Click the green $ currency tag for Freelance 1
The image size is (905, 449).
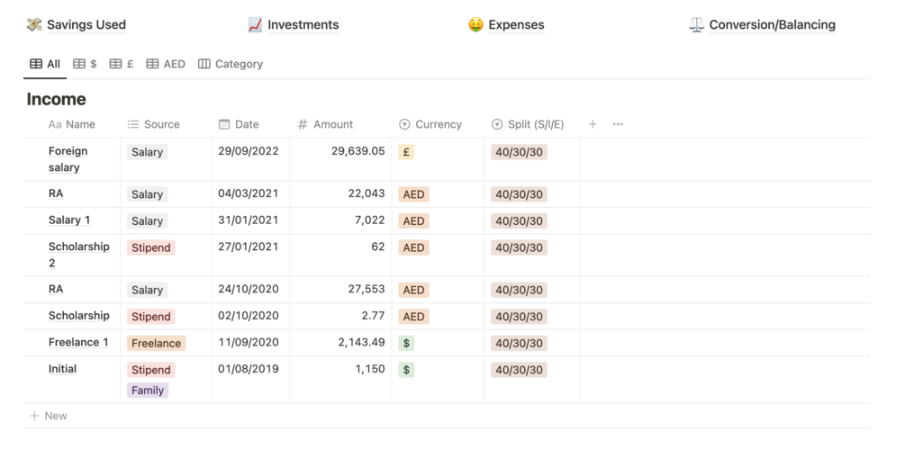[x=407, y=343]
